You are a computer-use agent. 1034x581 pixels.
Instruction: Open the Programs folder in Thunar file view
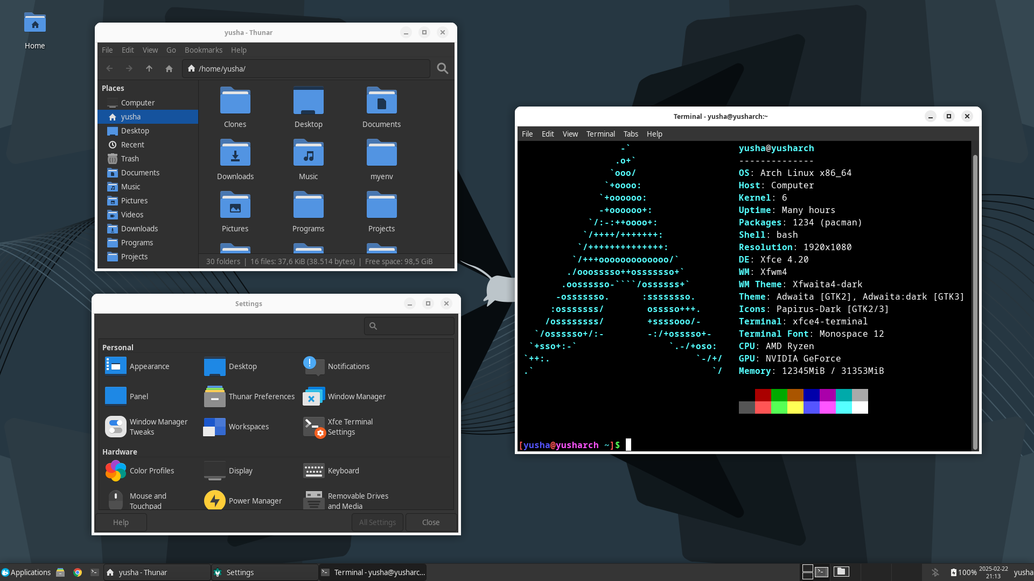pos(309,205)
